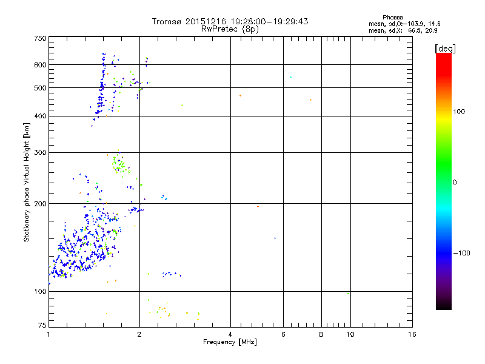Click the "Frequency [MHz]" x-axis title
The width and height of the screenshot is (485, 364).
[230, 342]
